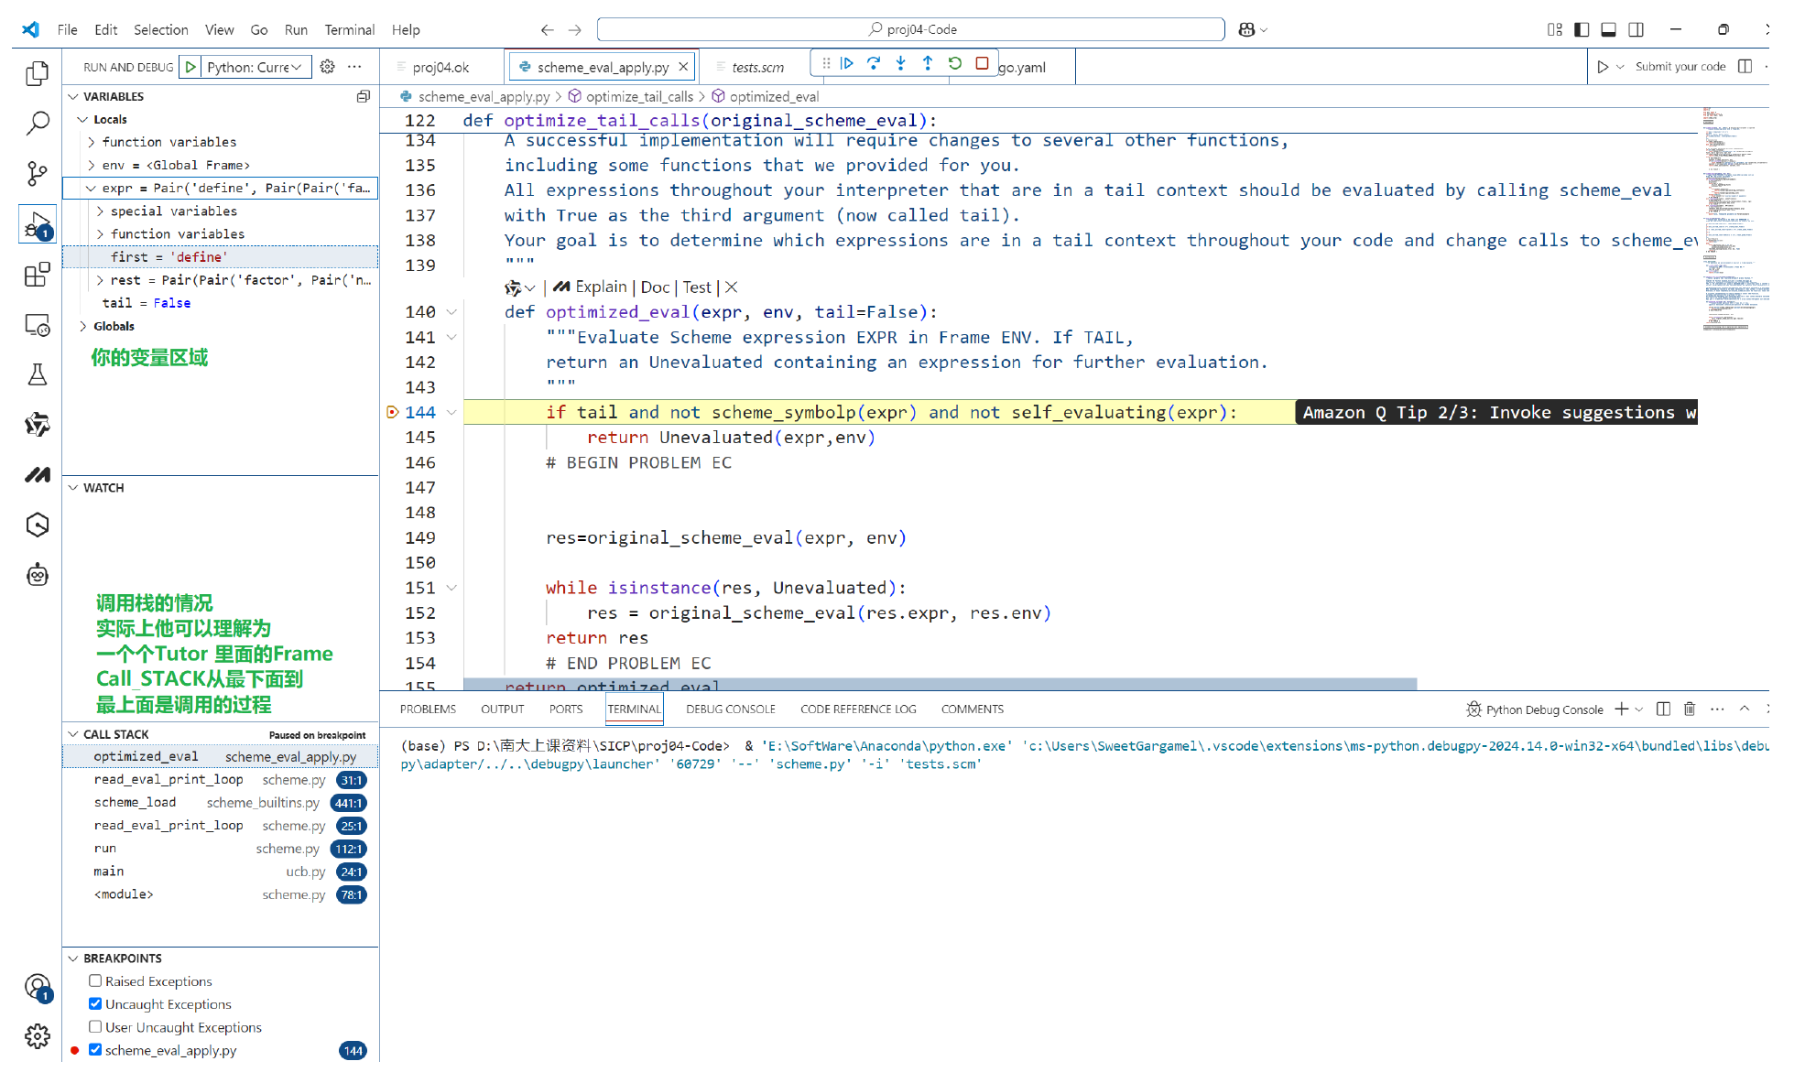Open the Source Control view
Screen dimensions: 1805x1083
tap(37, 173)
